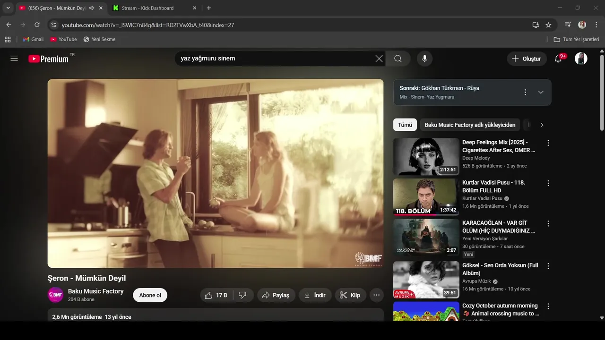Mute tab via speaker icon on YouTube tab
Screen dimensions: 605x340
[91, 8]
